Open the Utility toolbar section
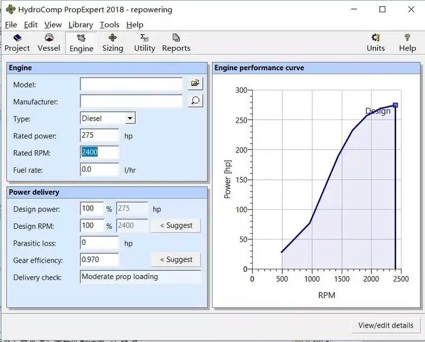425x342 pixels. coord(144,43)
